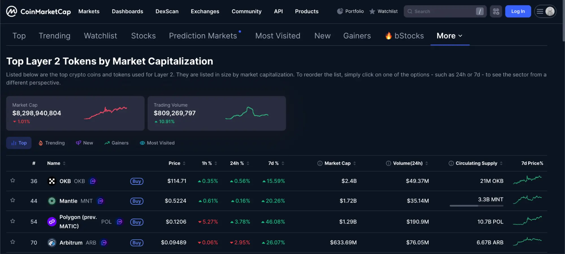Open the Portfolio pie icon
The width and height of the screenshot is (565, 254).
(340, 11)
